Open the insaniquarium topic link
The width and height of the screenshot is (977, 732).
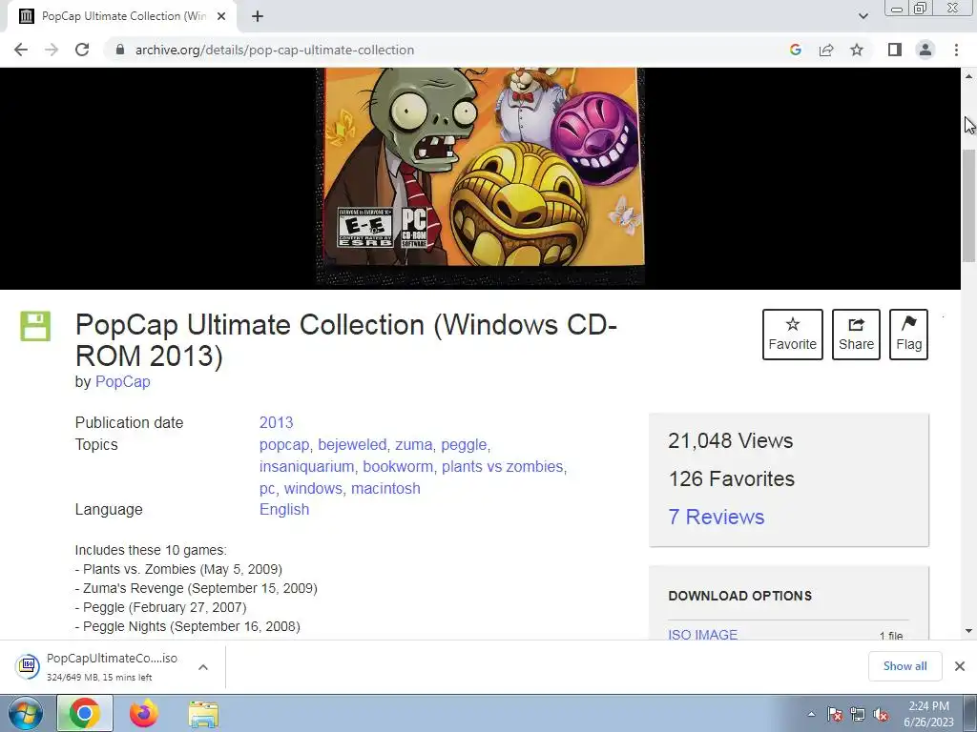(306, 467)
